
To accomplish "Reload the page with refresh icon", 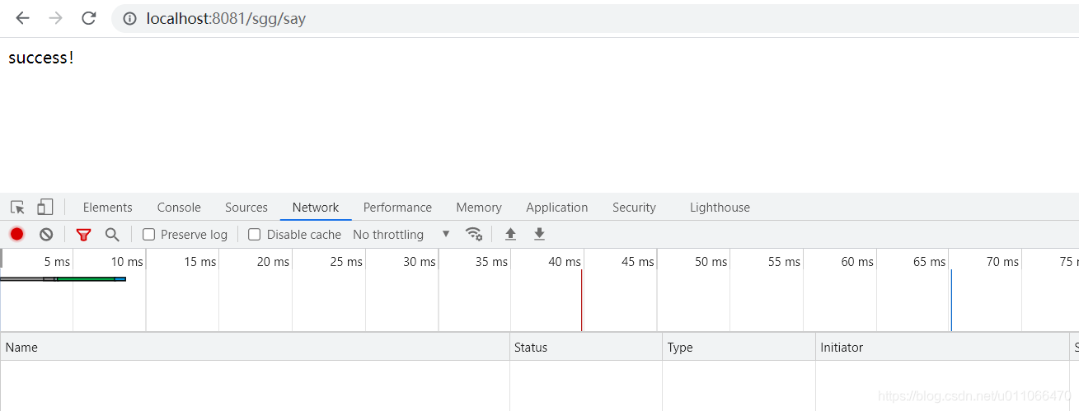I will click(89, 18).
